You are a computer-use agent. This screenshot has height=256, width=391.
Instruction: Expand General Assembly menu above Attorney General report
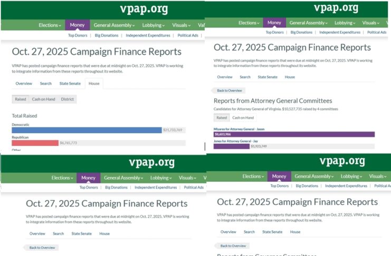(308, 23)
